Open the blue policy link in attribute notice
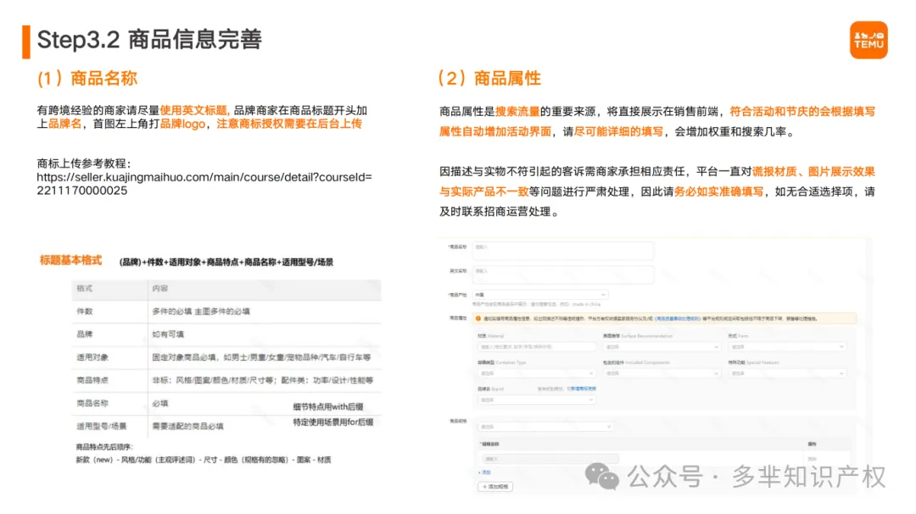This screenshot has width=916, height=514. (x=678, y=318)
